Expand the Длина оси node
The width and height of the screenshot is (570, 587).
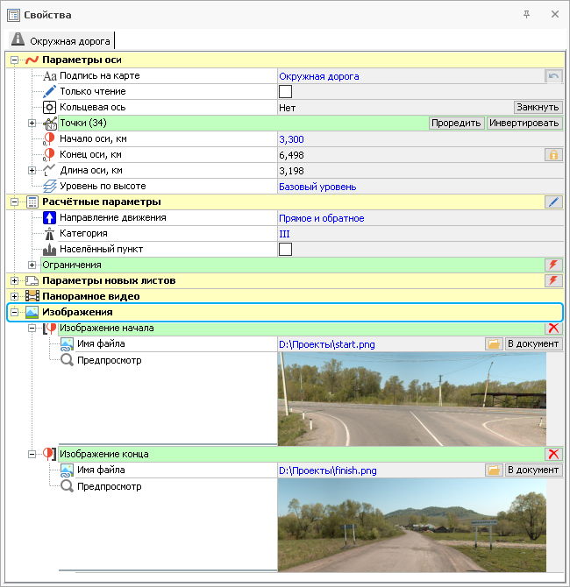[x=32, y=170]
